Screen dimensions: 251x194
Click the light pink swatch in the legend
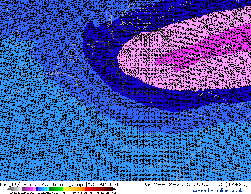click(x=34, y=189)
